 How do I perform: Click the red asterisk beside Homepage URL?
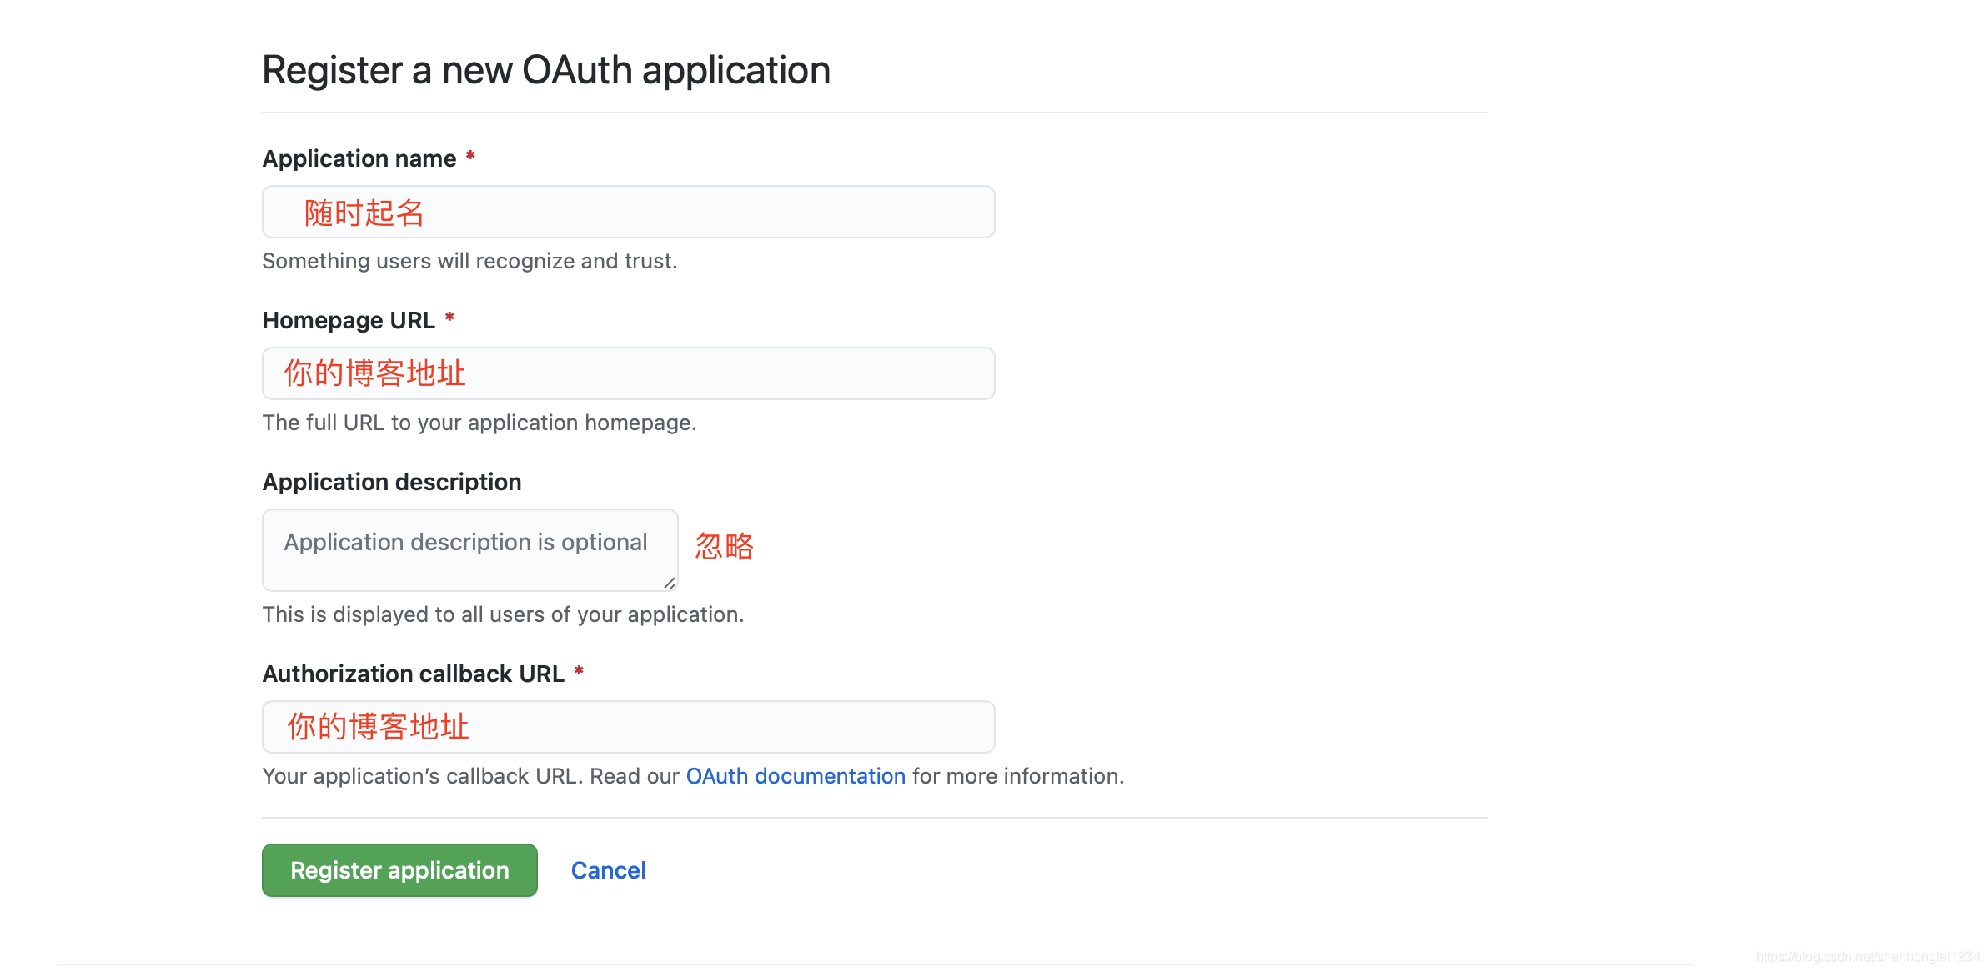449,318
